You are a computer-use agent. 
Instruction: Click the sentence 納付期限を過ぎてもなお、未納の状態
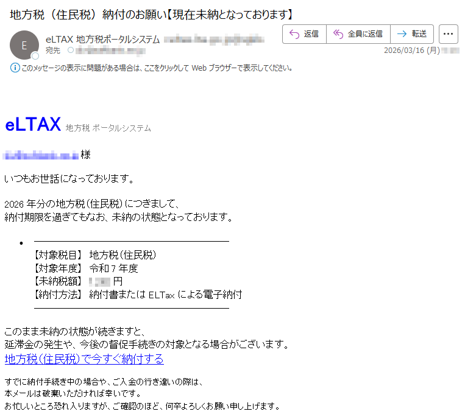point(119,217)
